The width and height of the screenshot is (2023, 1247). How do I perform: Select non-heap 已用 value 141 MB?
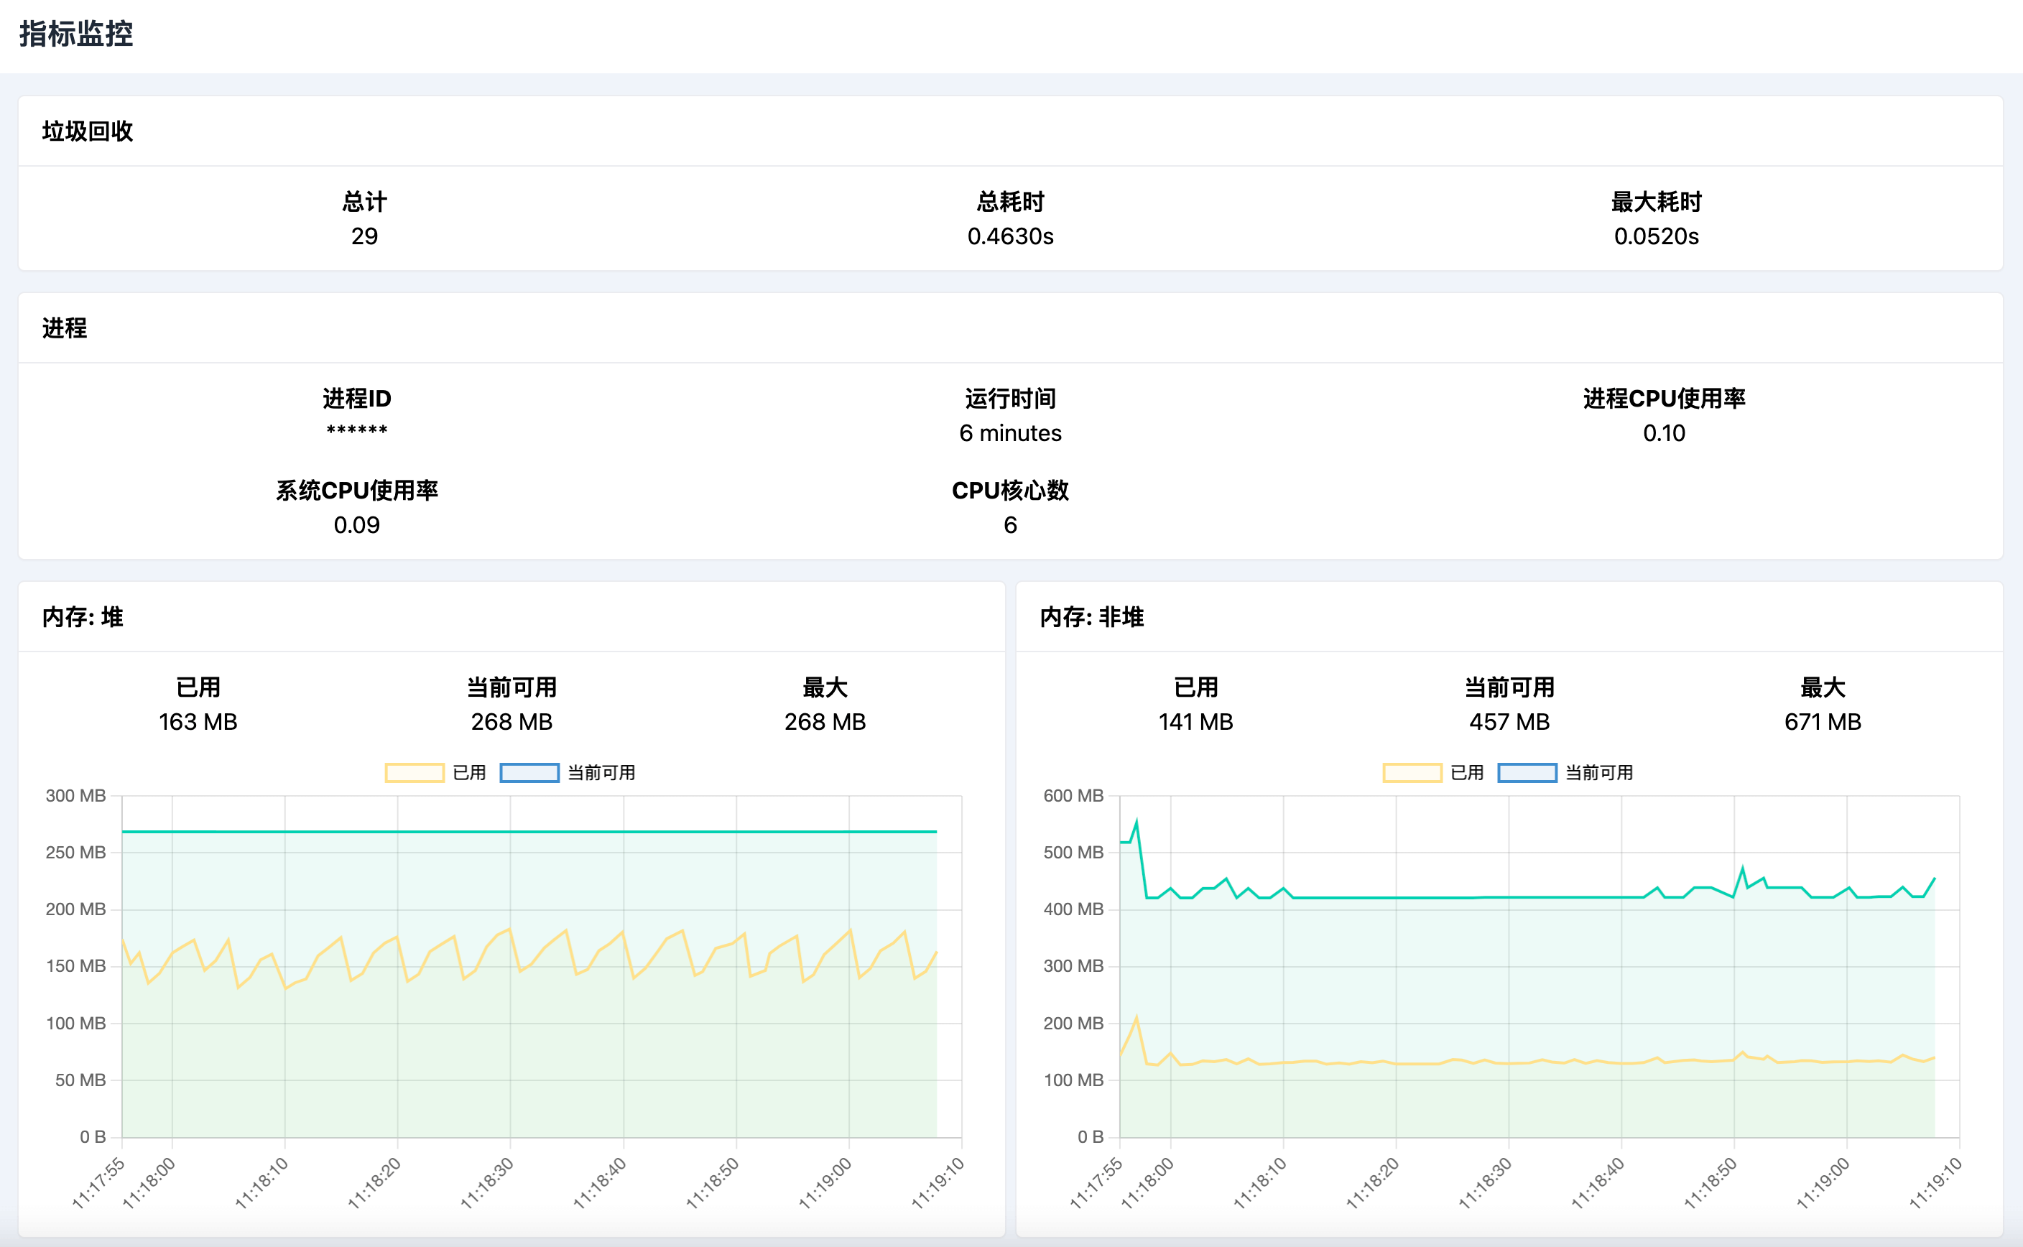coord(1196,723)
